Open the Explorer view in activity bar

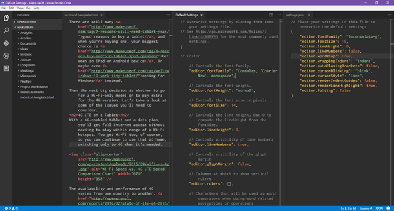click(6, 18)
